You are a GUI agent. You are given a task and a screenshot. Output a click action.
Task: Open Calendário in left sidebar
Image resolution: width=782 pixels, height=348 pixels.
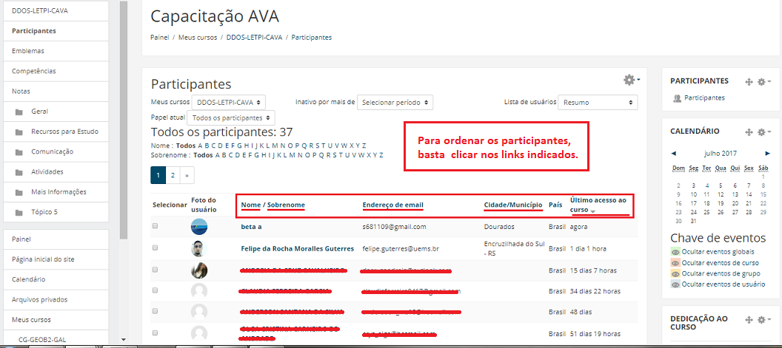(x=56, y=279)
